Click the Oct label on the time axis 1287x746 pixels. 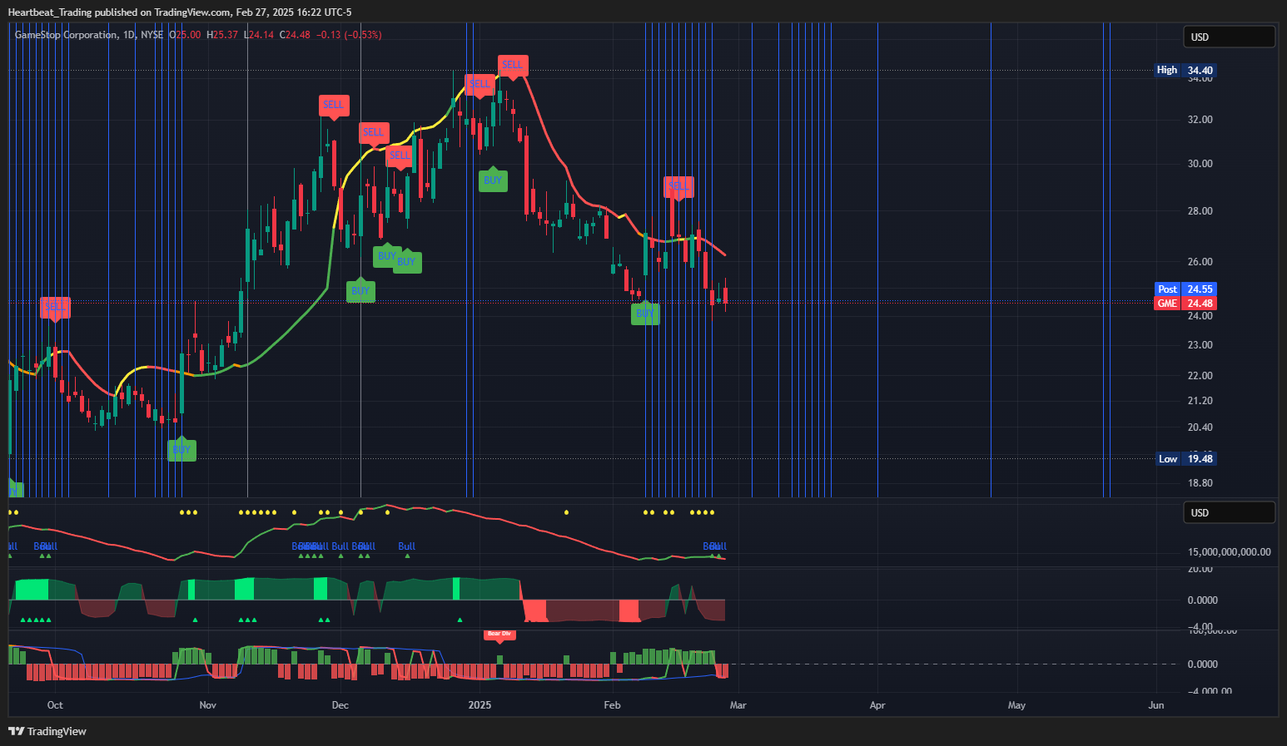coord(55,705)
